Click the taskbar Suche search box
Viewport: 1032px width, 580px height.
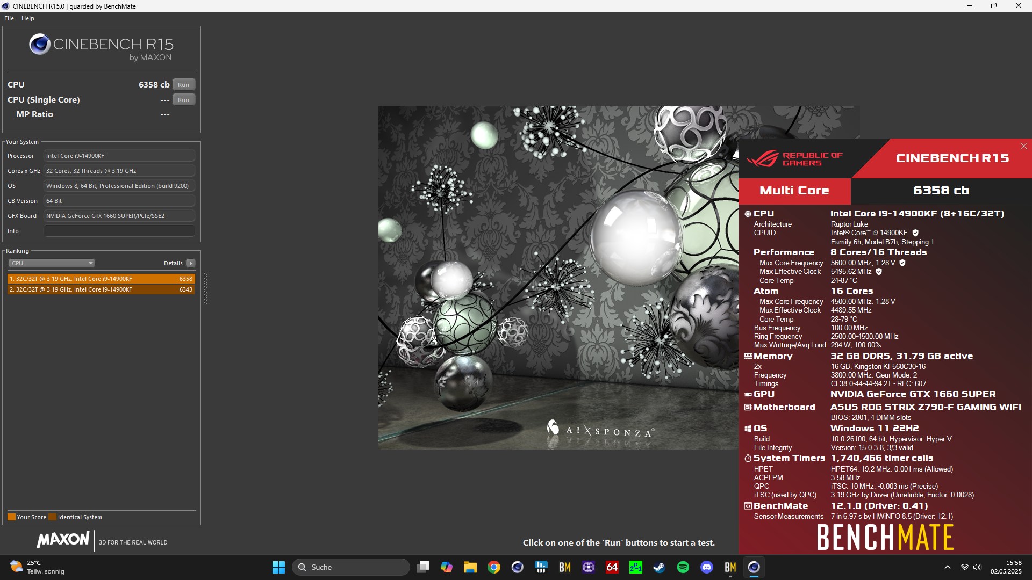click(x=351, y=567)
